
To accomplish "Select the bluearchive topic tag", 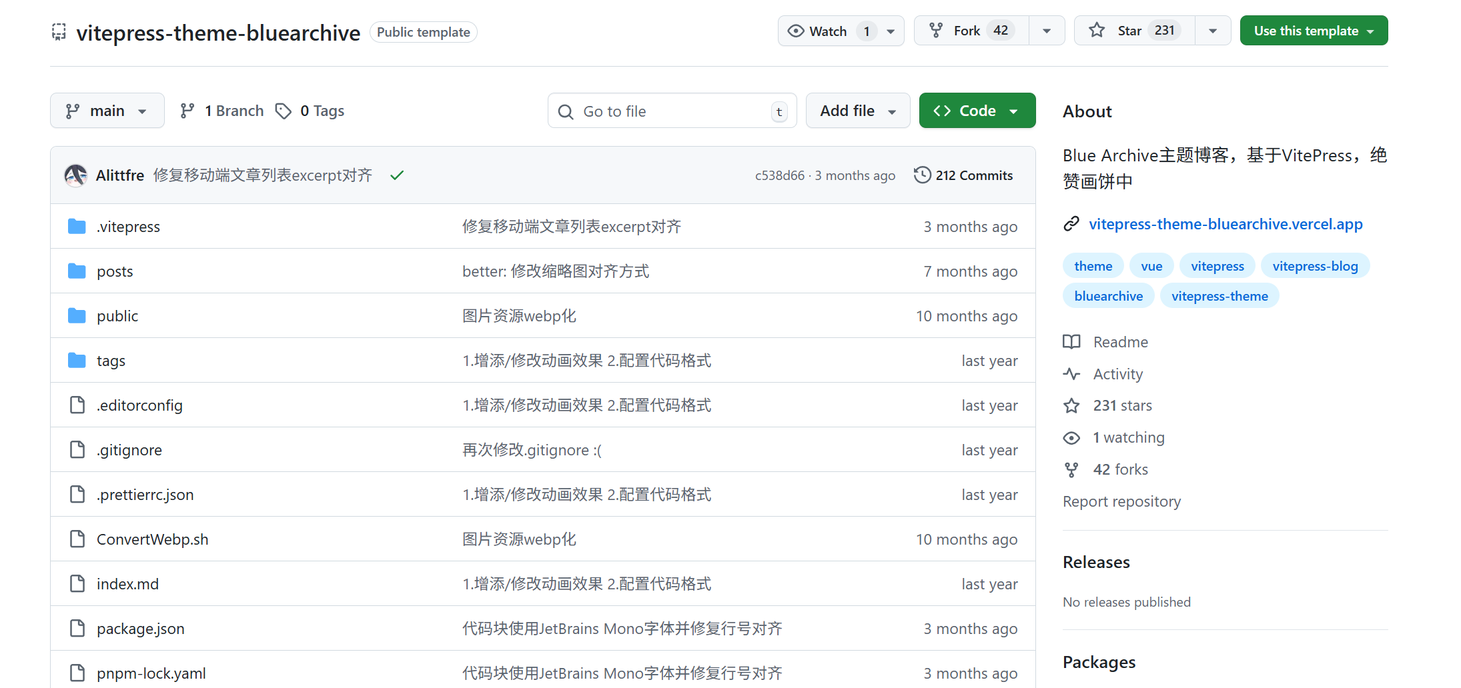I will (1108, 296).
